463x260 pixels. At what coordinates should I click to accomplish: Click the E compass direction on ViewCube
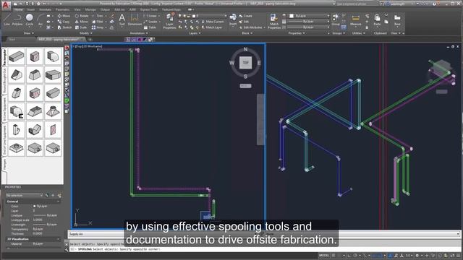(x=259, y=63)
